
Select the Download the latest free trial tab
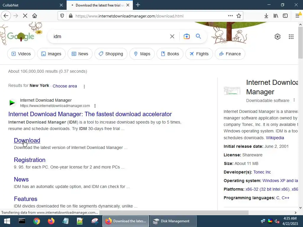(100, 5)
